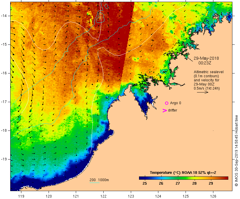Viewport: 240px width, 199px height.
Task: Click the '0.5m/s (1kt 24h)' label
Action: coord(207,88)
